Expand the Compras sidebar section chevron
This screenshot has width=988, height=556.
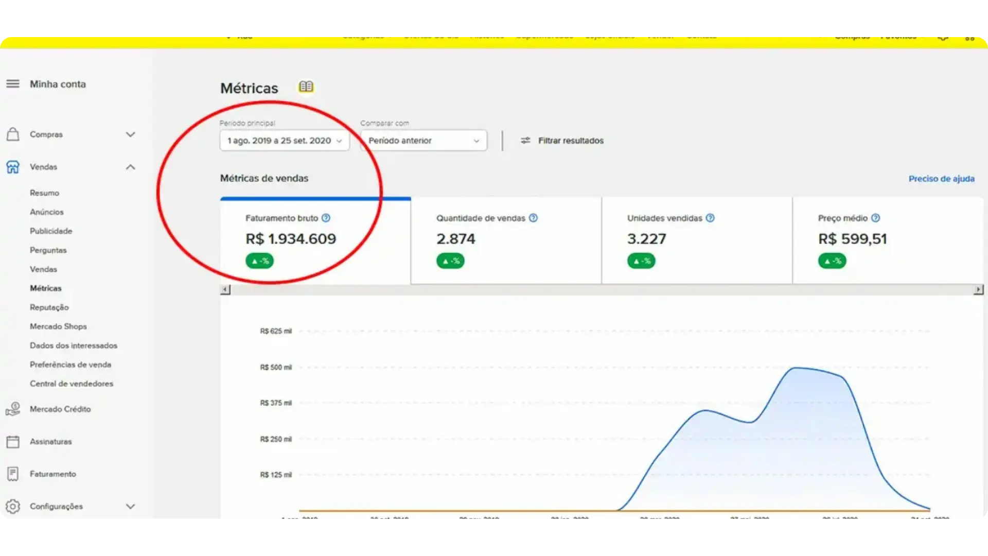131,134
